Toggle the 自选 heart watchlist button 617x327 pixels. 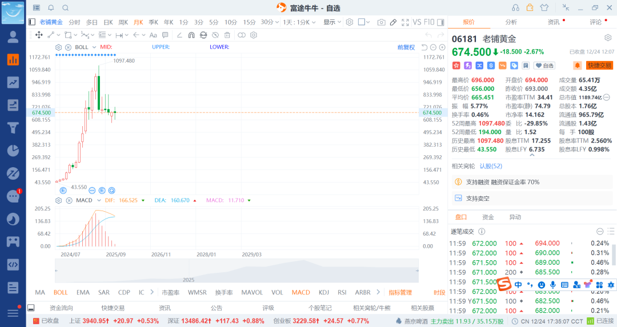pos(544,66)
